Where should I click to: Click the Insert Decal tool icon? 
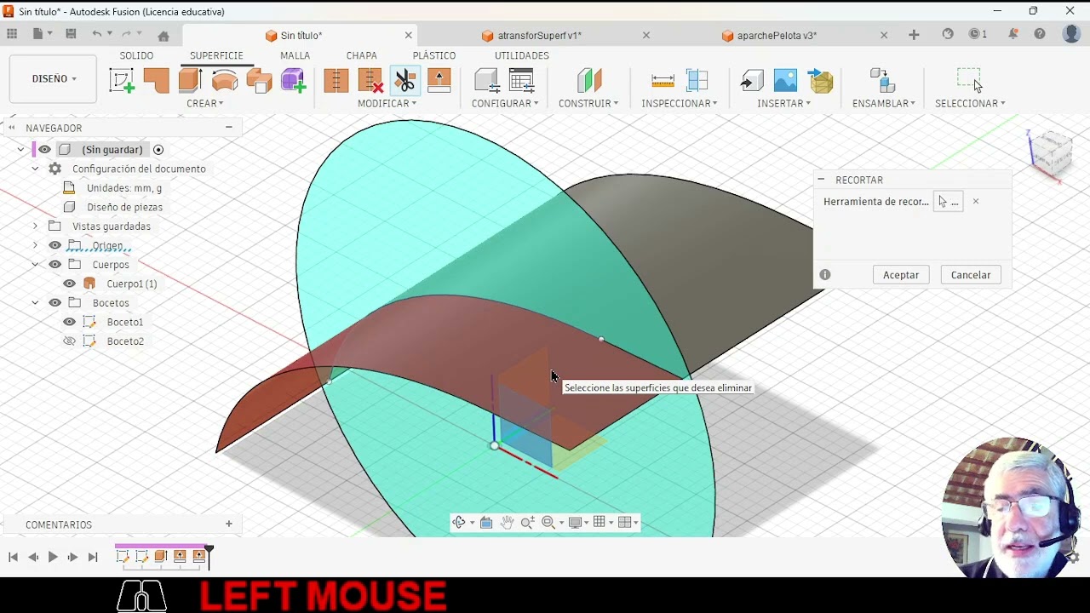point(821,81)
